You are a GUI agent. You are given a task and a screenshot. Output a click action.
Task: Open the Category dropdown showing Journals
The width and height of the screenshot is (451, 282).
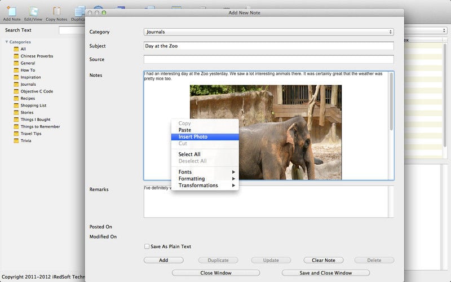click(269, 32)
